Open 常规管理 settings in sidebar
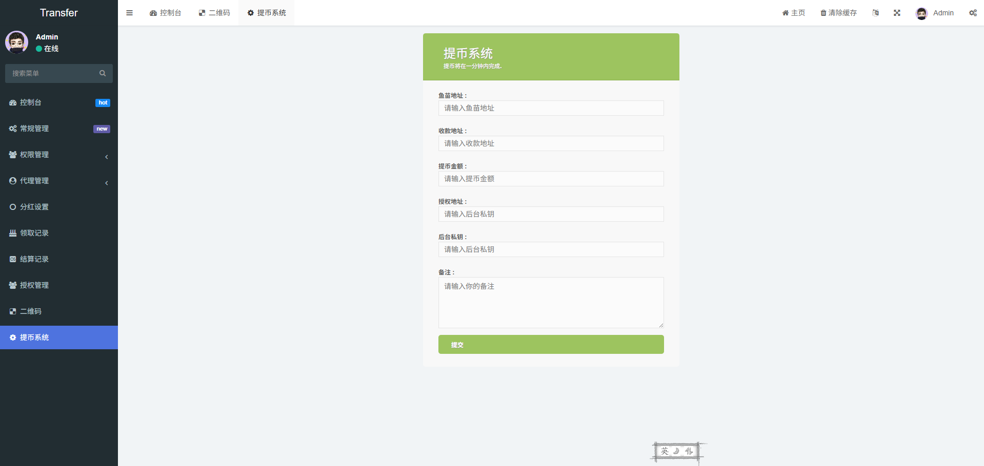 (34, 128)
